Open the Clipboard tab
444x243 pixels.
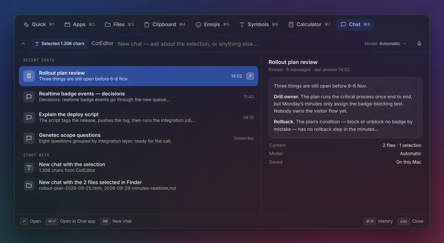pyautogui.click(x=165, y=24)
